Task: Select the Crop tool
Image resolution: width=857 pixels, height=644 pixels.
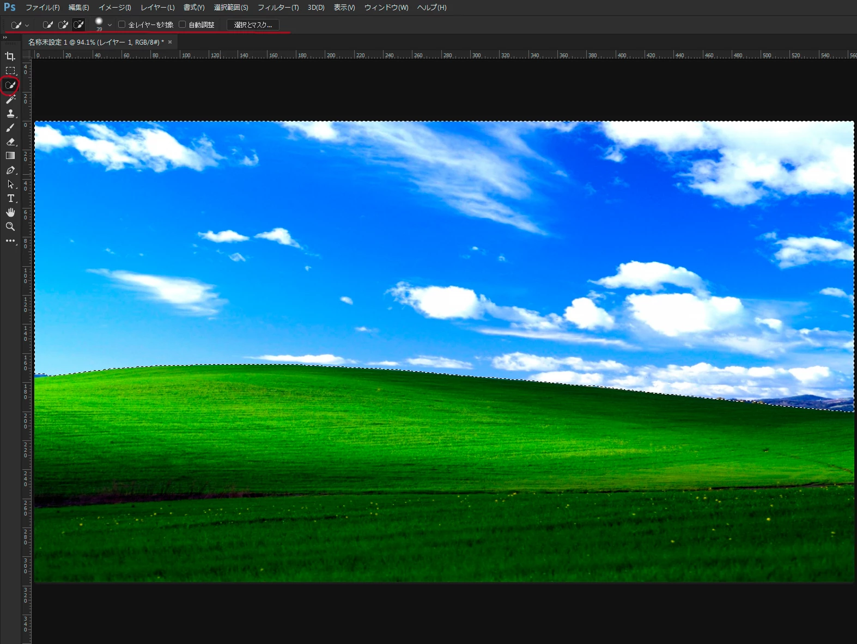Action: click(x=10, y=56)
